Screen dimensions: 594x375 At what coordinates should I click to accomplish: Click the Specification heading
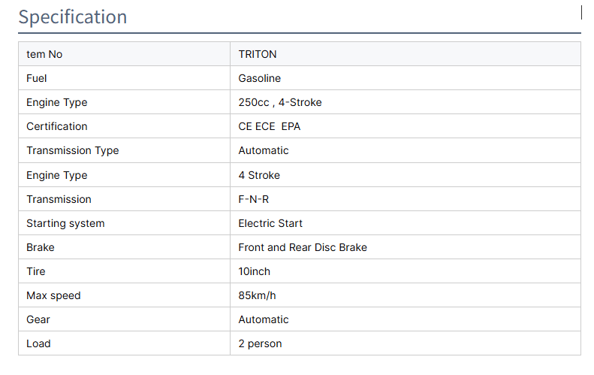tap(73, 17)
